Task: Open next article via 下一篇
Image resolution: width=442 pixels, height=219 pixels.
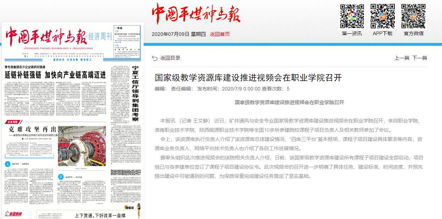Action: [420, 58]
